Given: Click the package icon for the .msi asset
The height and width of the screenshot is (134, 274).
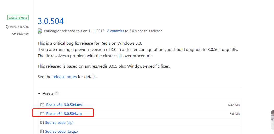Looking at the screenshot, I should coord(42,105).
